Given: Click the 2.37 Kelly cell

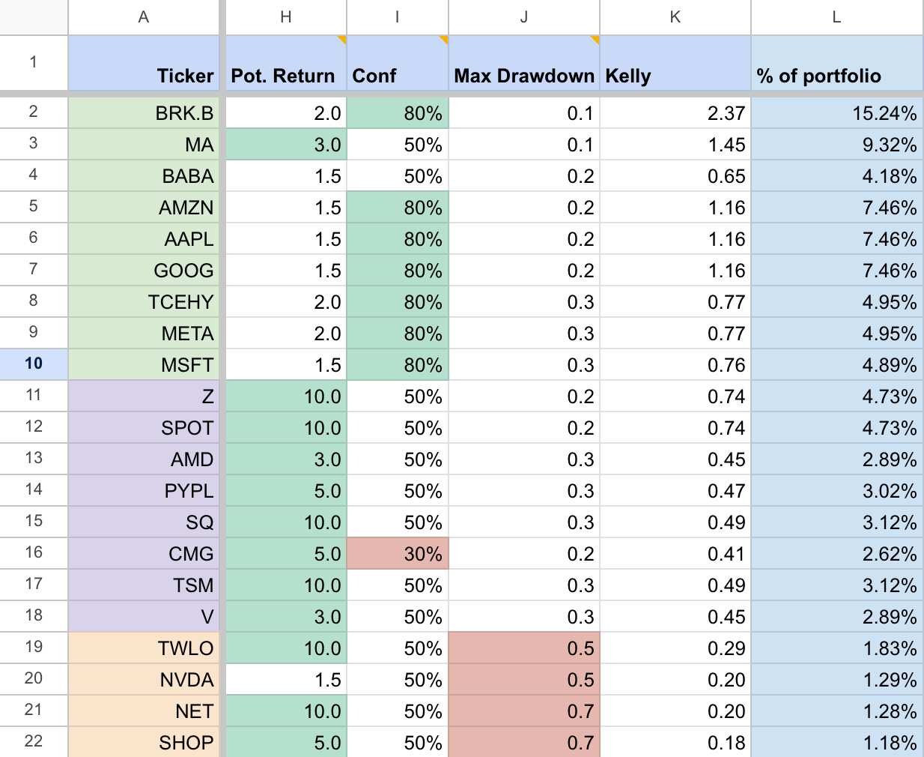Looking at the screenshot, I should (x=675, y=113).
